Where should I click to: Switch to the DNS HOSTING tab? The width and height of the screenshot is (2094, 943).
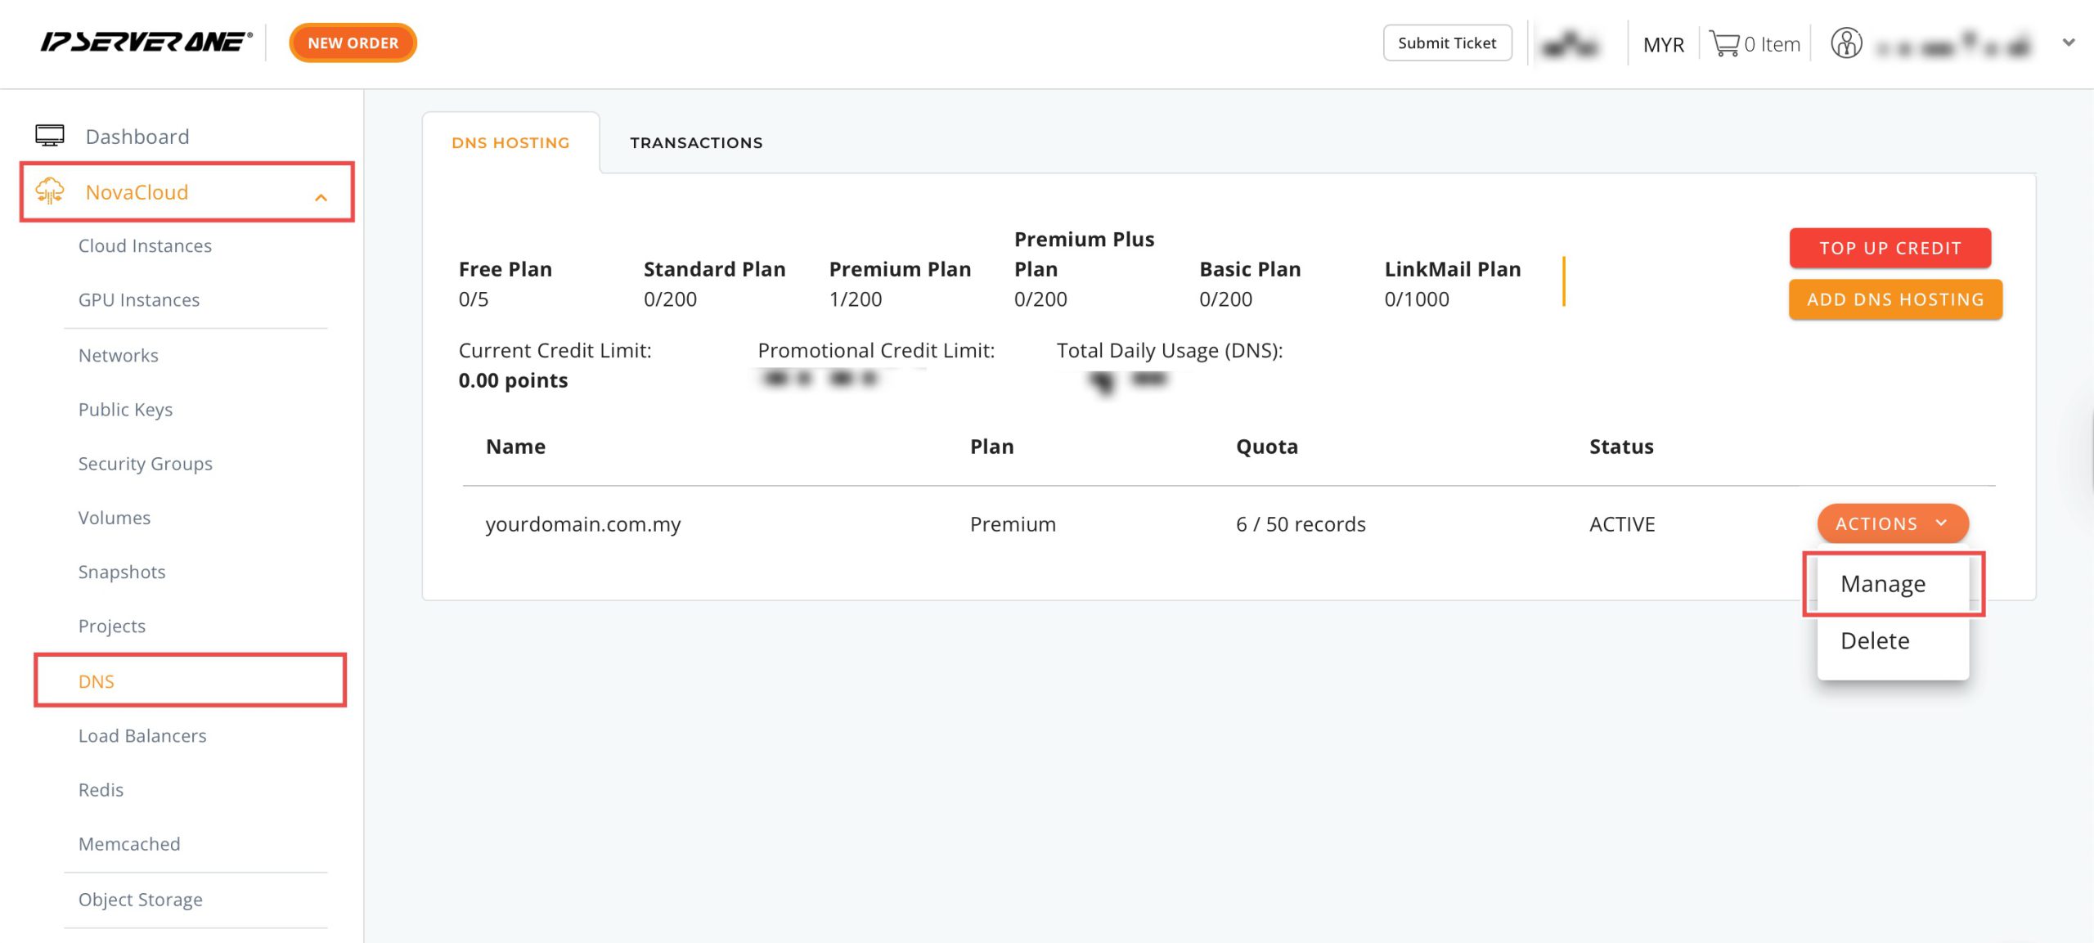510,142
